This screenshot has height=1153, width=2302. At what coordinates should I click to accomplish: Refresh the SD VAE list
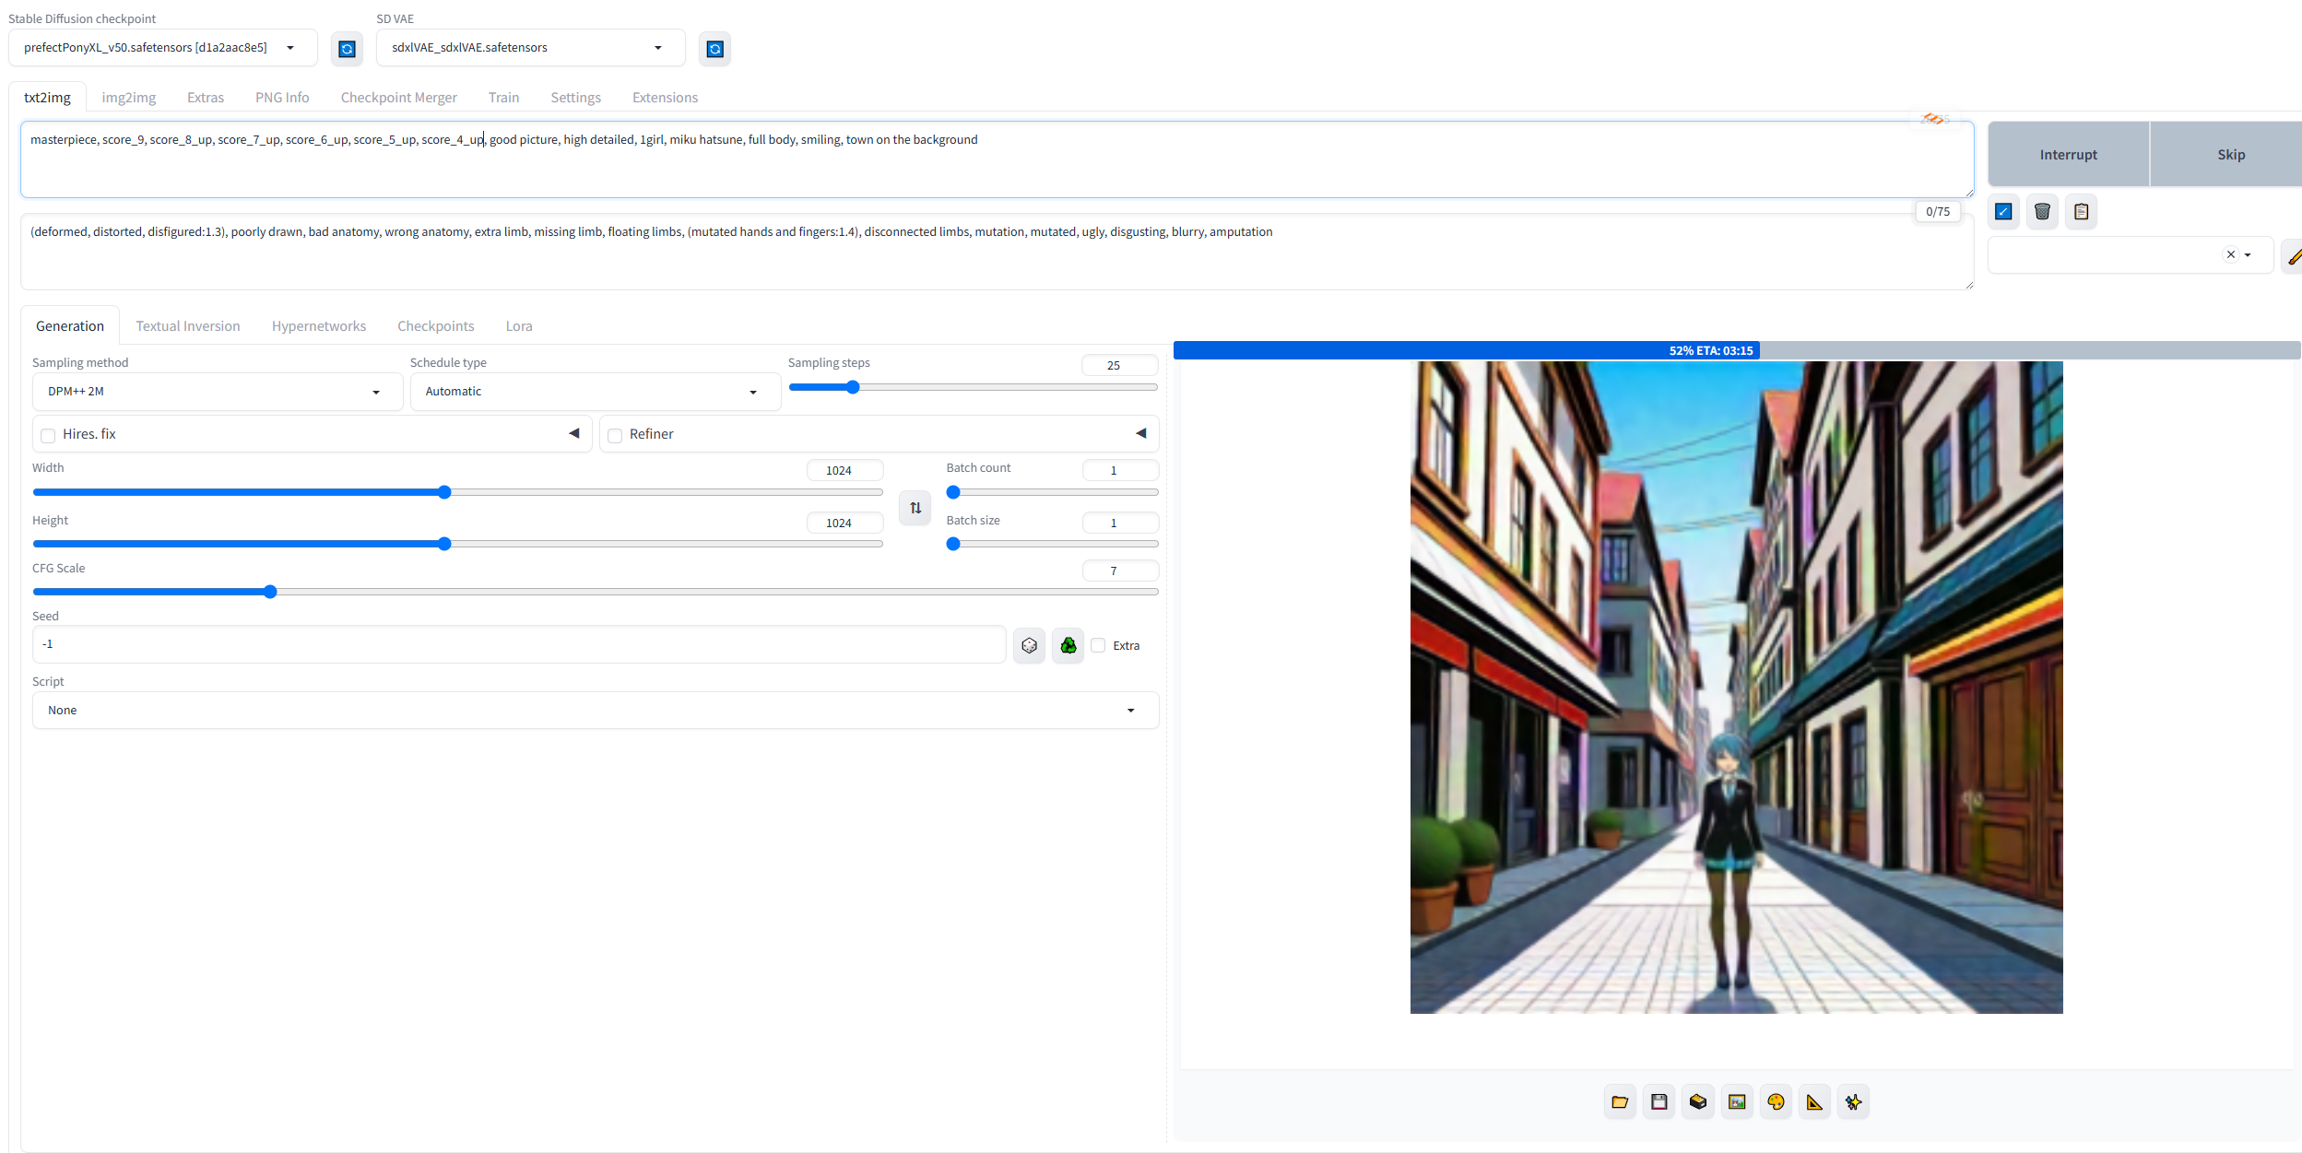(x=714, y=49)
